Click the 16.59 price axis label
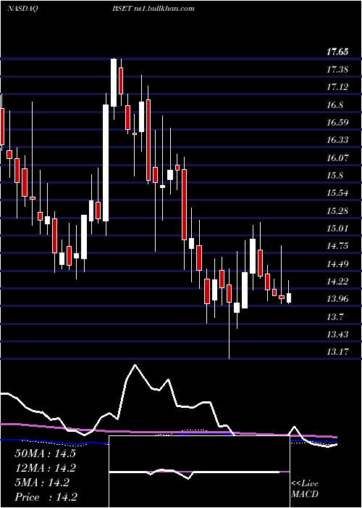The height and width of the screenshot is (508, 362). pos(338,123)
